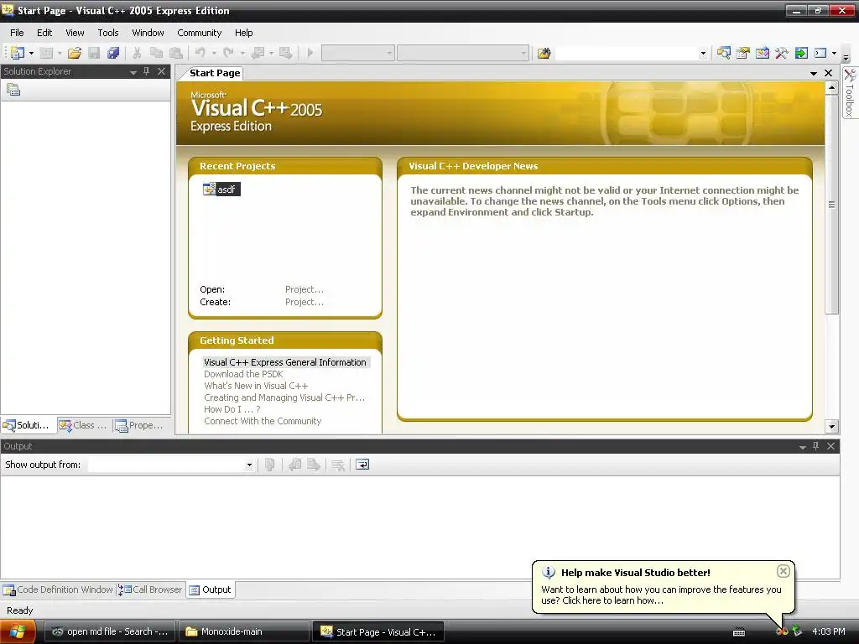Click the Add New Item toolbar icon

click(47, 53)
